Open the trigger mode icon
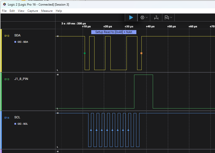This screenshot has height=153, width=215. pos(142,17)
